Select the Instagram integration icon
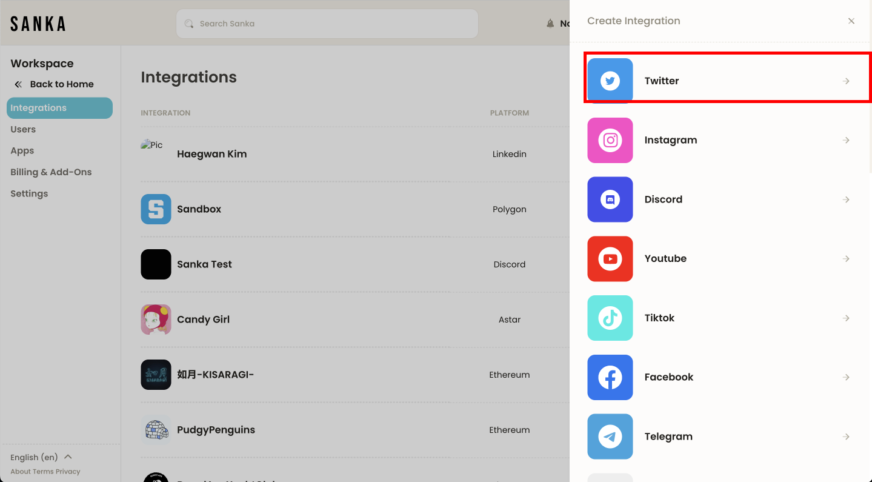Viewport: 872px width, 482px height. [610, 140]
